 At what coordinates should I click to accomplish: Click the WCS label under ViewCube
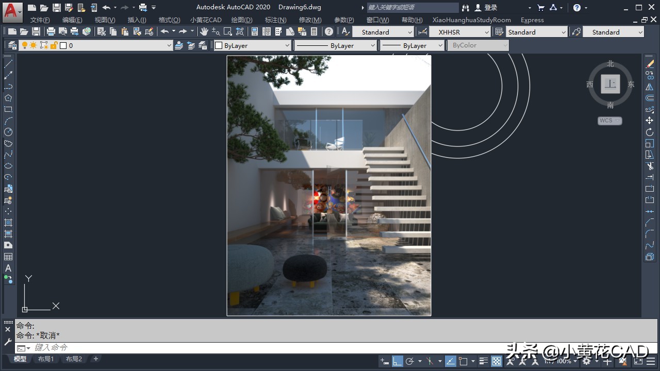tap(610, 121)
